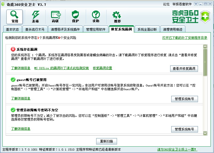Select the 修复系统漏洞 tab
The width and height of the screenshot is (214, 153).
[x=122, y=29]
